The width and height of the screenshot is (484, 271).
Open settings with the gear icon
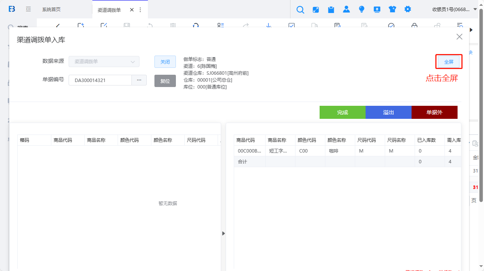(408, 9)
